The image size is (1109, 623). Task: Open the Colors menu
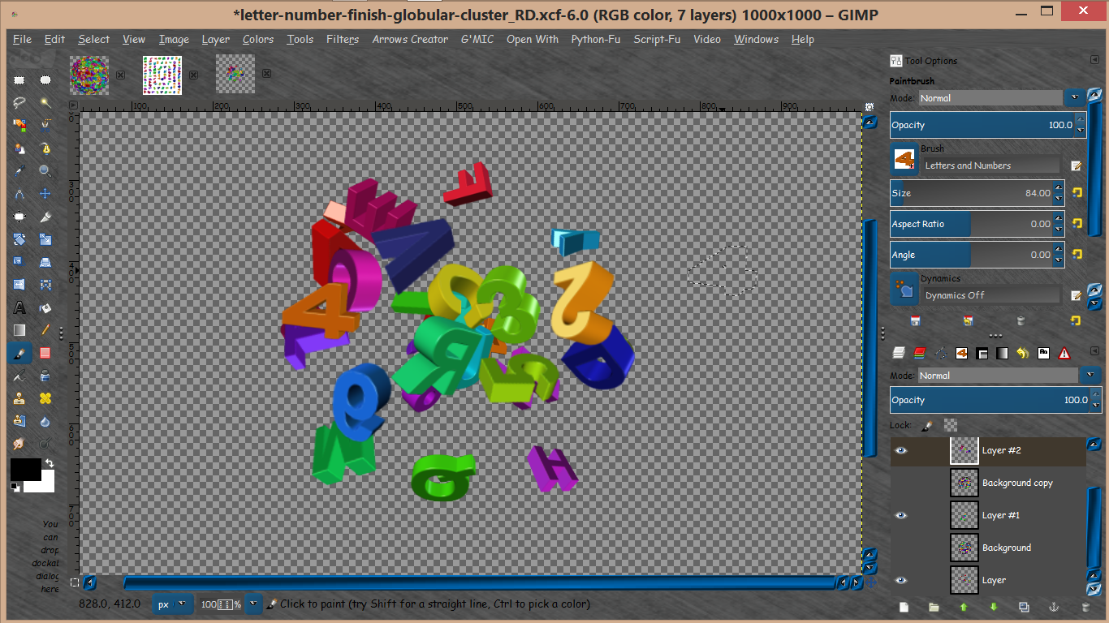coord(258,39)
